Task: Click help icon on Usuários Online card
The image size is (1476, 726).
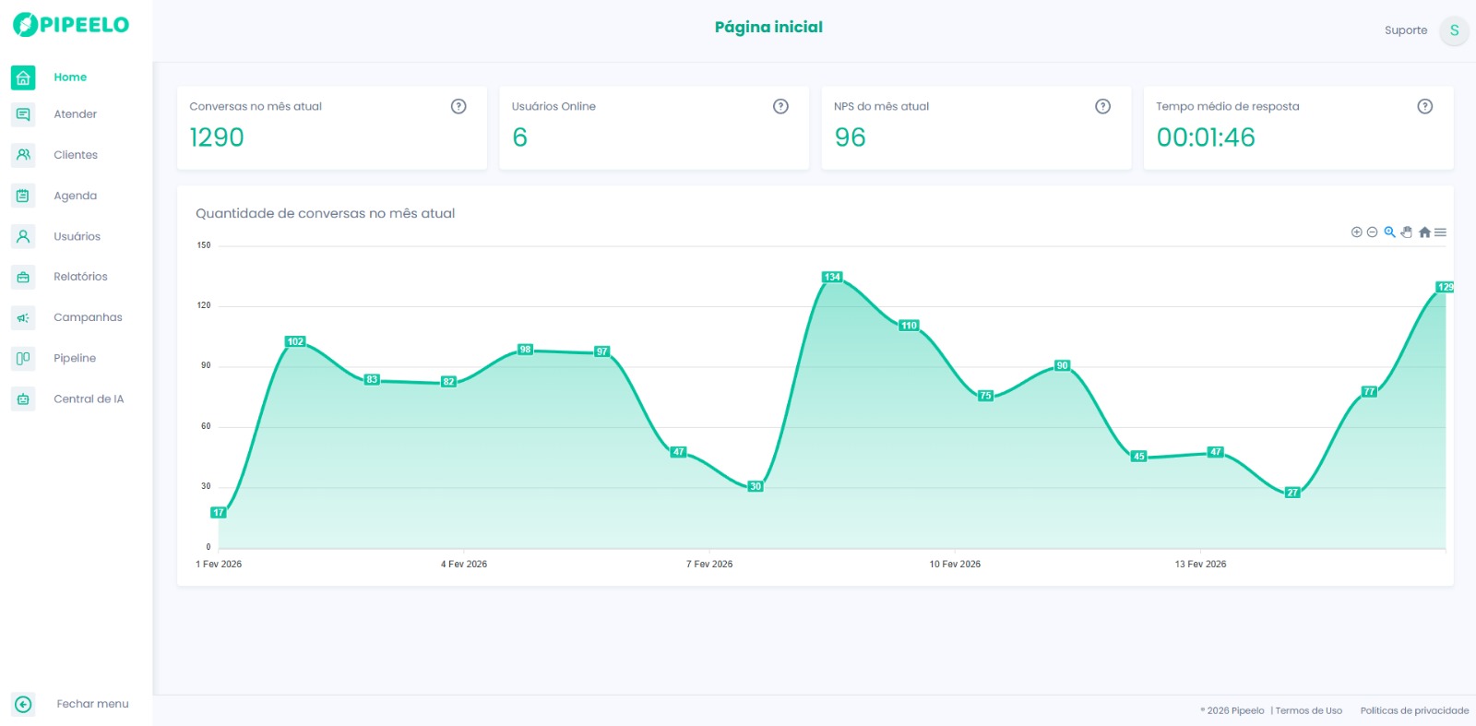Action: tap(780, 106)
